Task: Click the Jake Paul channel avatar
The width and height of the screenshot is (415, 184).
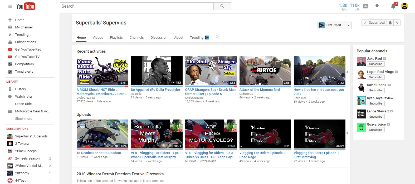Action: (x=361, y=61)
